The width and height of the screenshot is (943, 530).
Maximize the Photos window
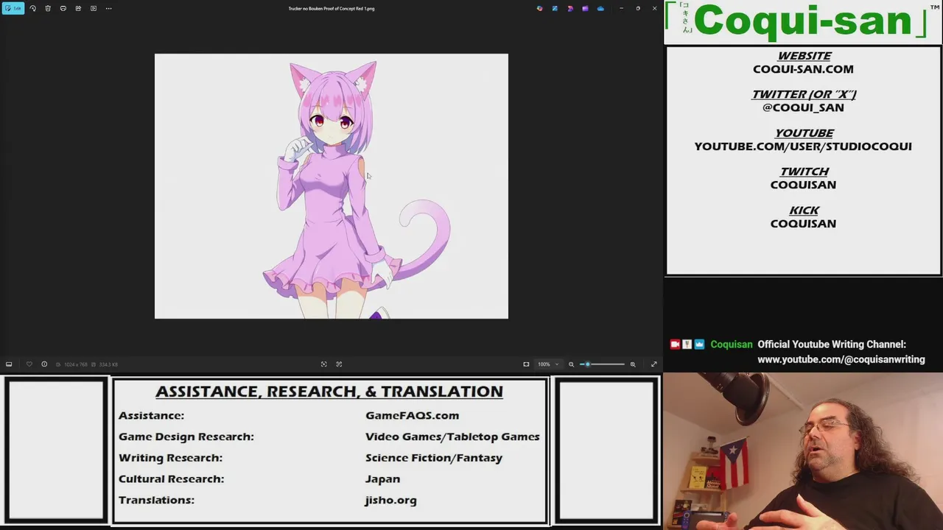[638, 8]
